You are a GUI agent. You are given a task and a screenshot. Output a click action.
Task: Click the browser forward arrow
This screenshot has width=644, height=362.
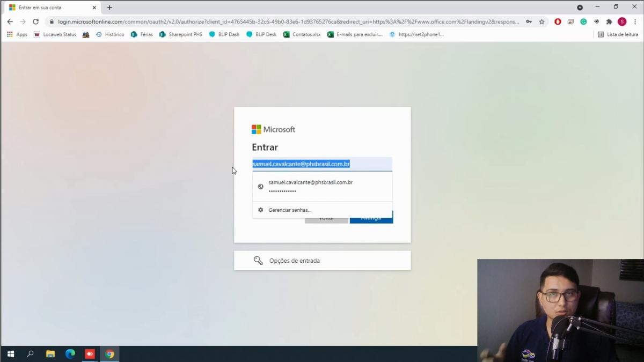23,21
